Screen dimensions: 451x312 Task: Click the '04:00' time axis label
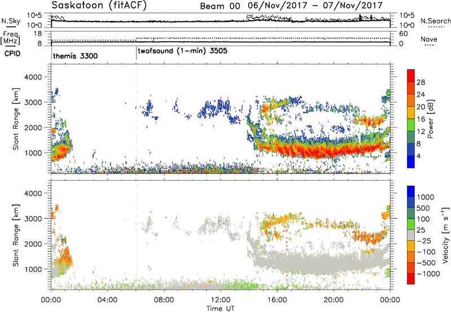[107, 300]
